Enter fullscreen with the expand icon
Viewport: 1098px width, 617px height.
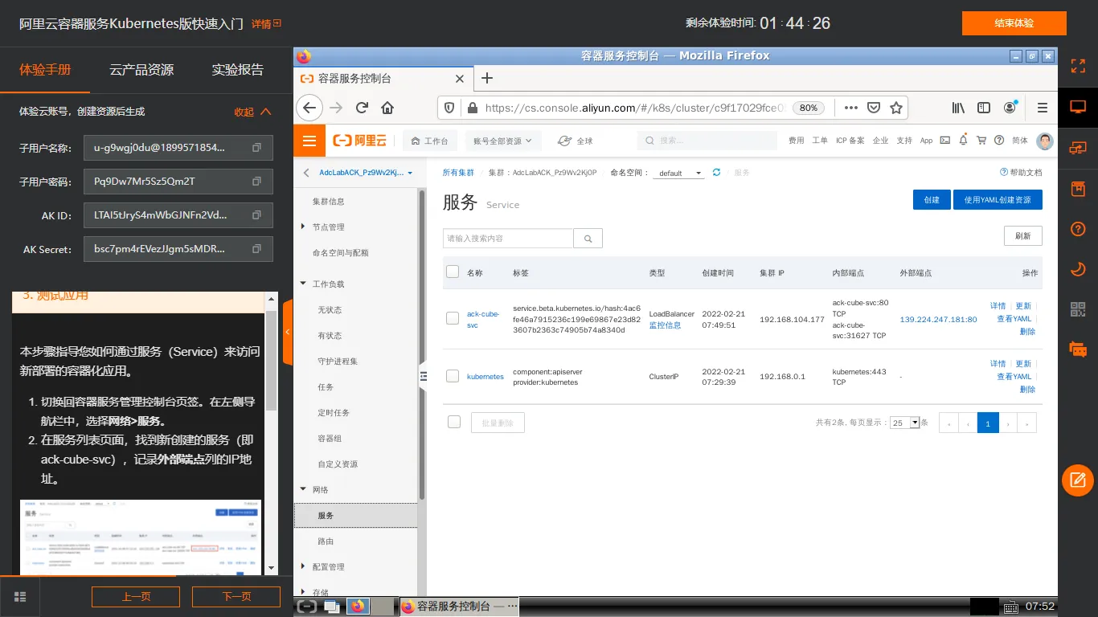point(1078,66)
